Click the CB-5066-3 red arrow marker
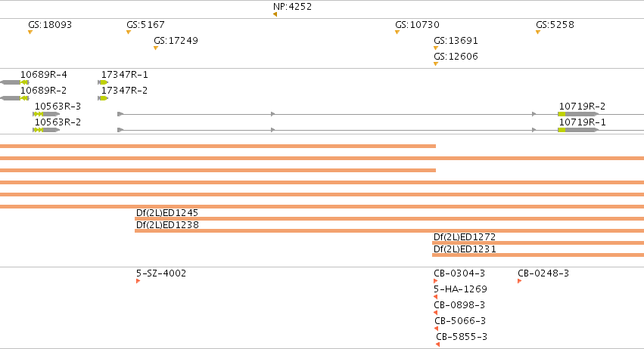Viewport: 644px width, 349px height. (x=436, y=329)
